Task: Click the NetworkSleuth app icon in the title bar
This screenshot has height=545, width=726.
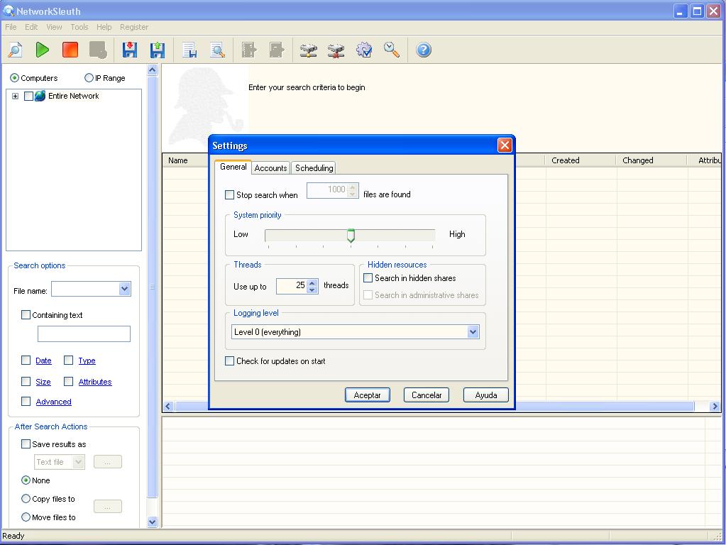Action: coord(9,10)
